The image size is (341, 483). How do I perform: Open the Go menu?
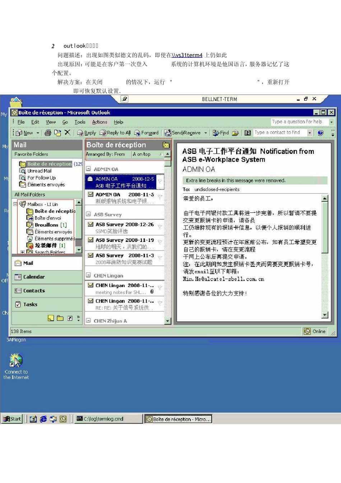click(x=65, y=122)
